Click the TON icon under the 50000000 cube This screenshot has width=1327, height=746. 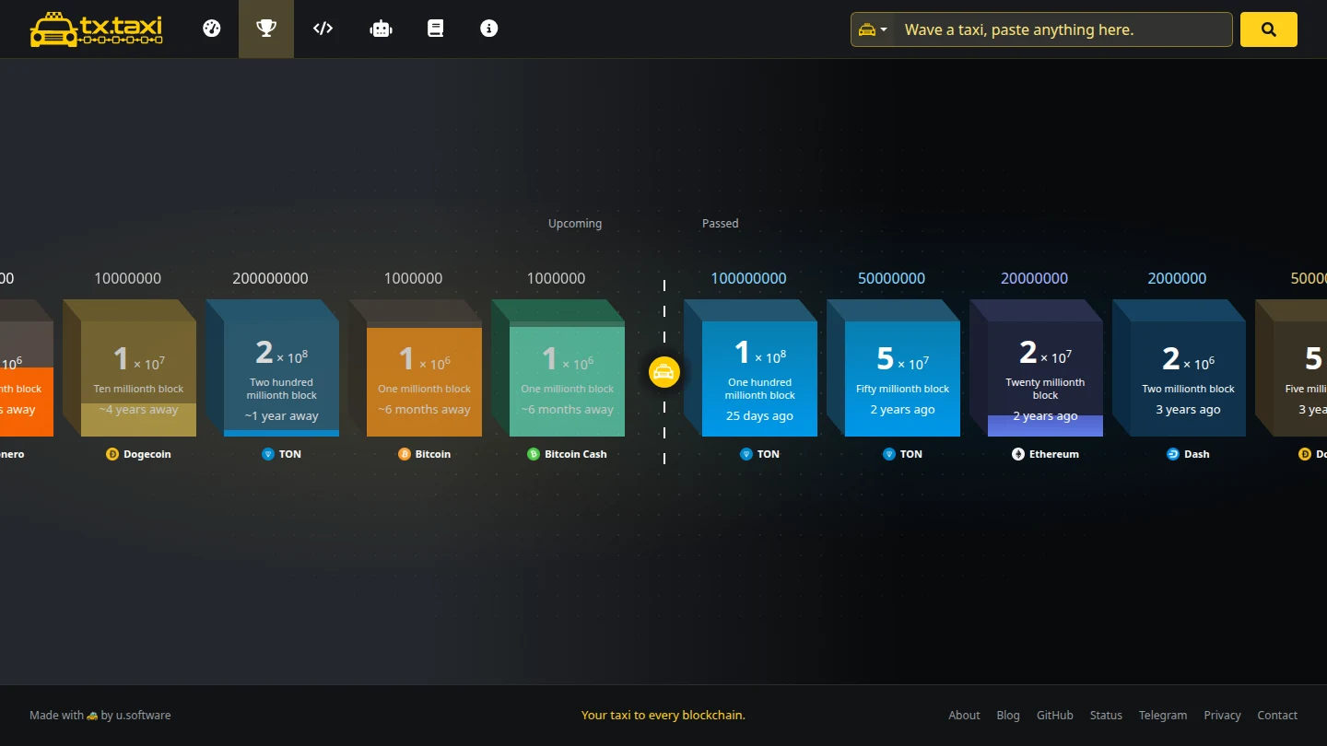(x=889, y=454)
